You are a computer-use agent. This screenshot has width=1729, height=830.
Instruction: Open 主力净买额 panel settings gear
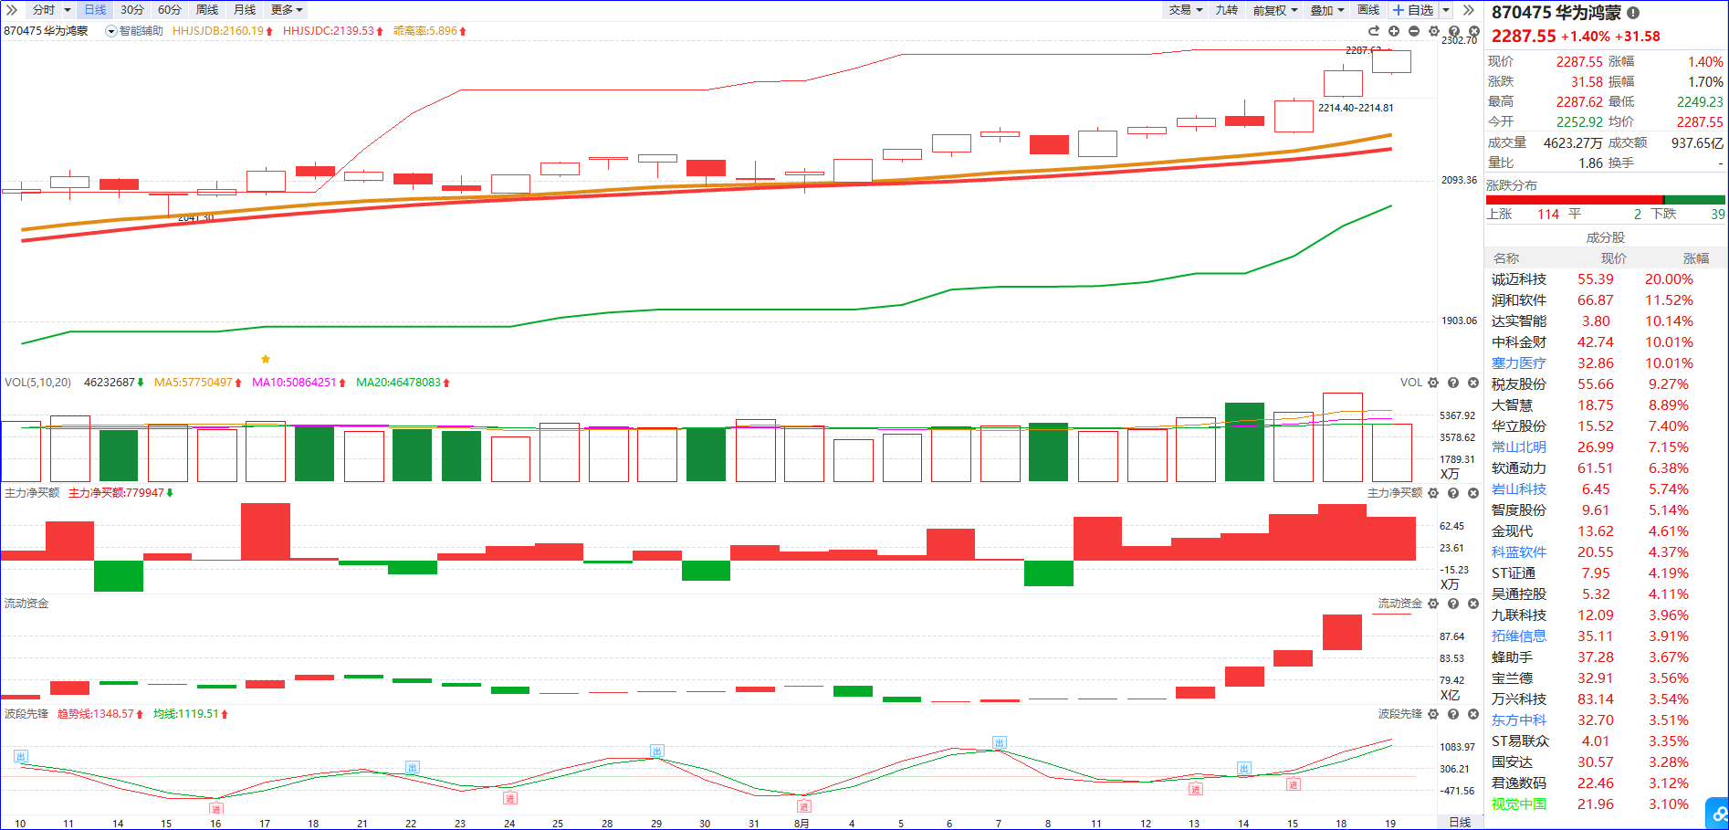(x=1433, y=493)
